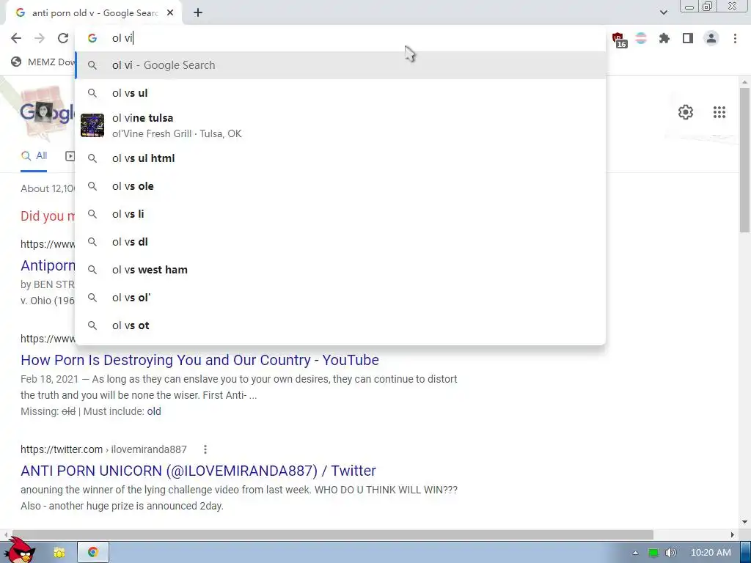Select the 'ol vs ole' suggestion
The width and height of the screenshot is (751, 563).
pos(340,186)
